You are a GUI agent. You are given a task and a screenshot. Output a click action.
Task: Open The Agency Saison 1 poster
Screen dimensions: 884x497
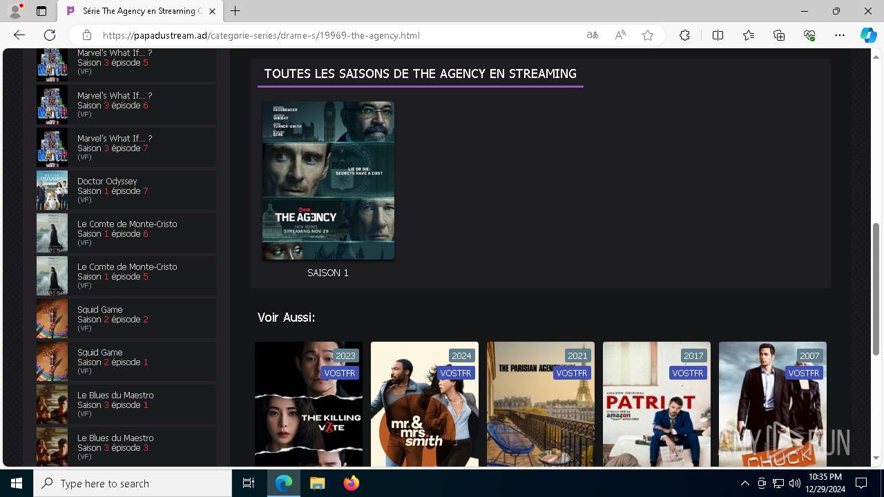328,181
